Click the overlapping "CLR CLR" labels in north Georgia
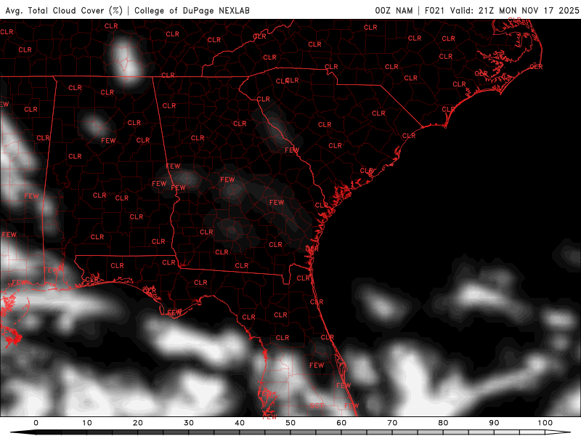The image size is (581, 436). click(x=288, y=81)
